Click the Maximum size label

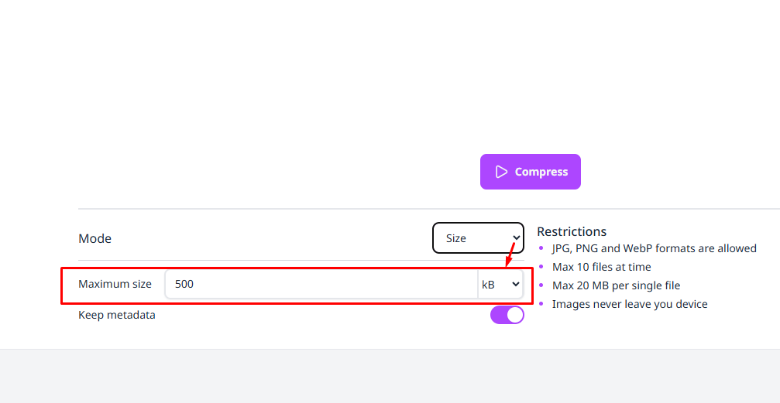pos(115,284)
